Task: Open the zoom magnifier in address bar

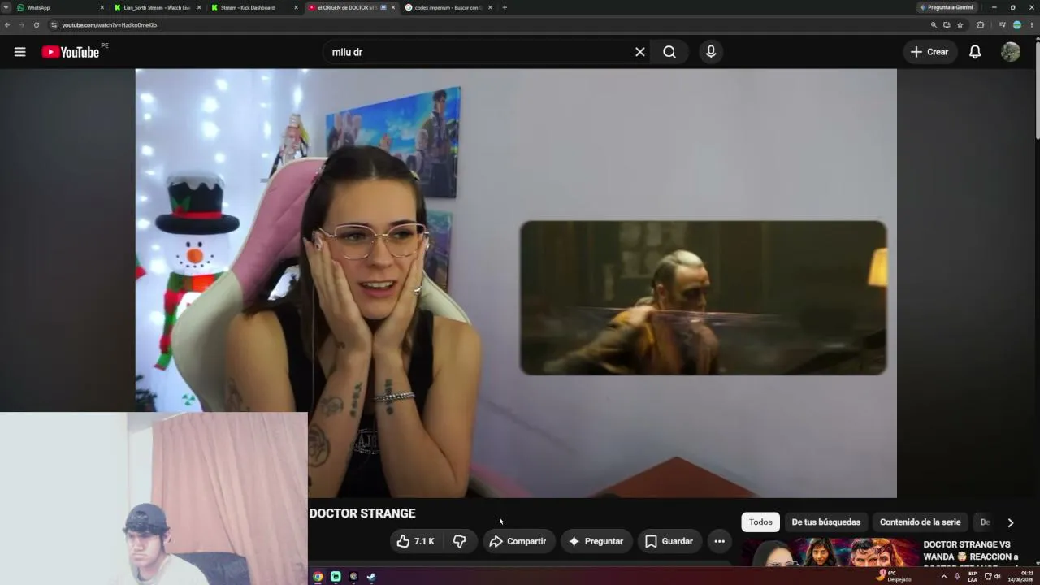Action: [934, 25]
